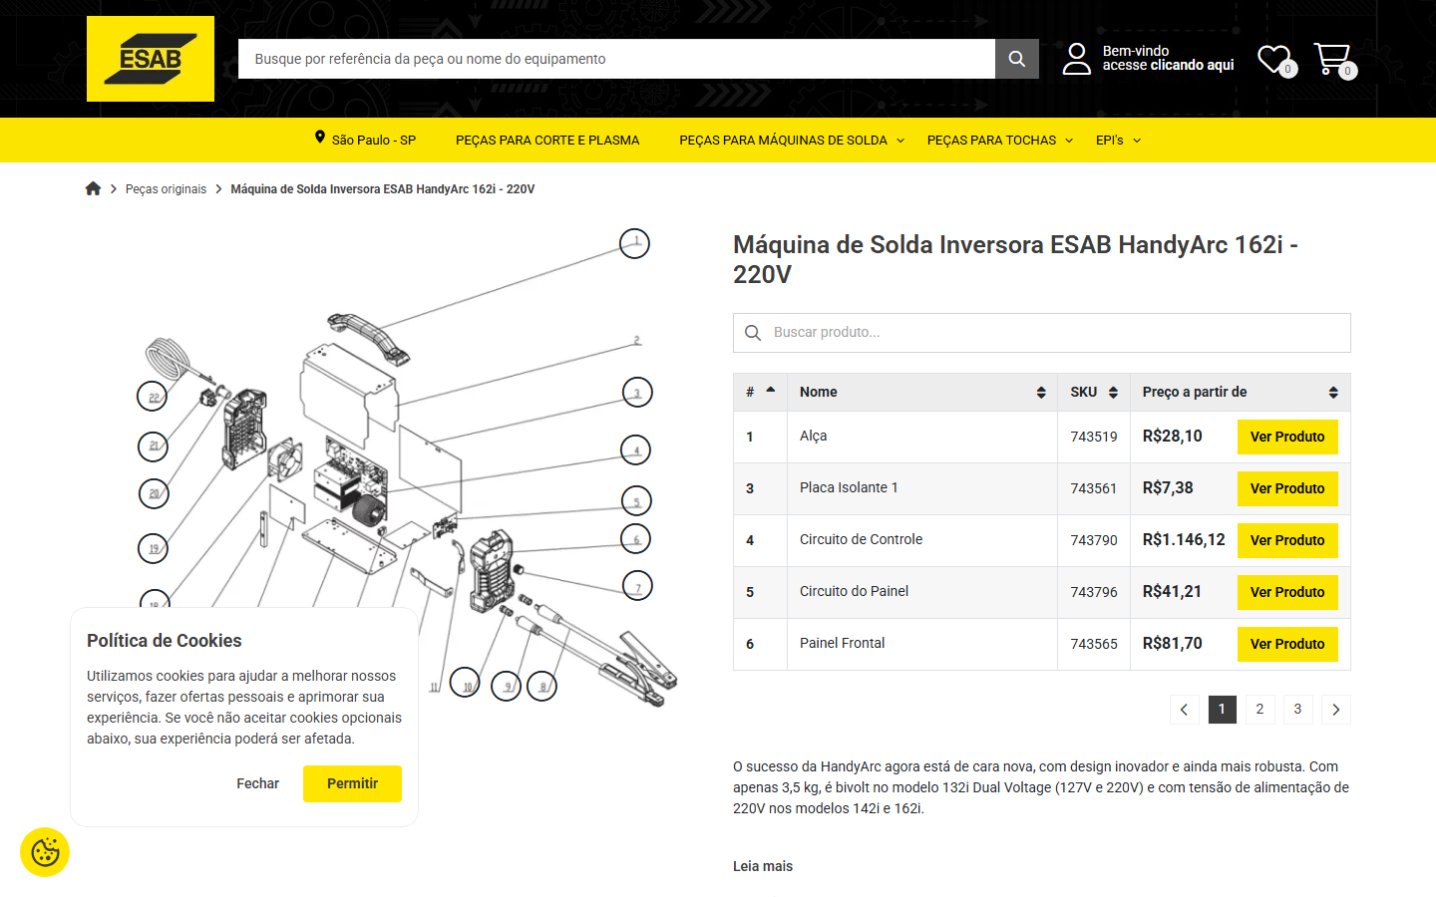The height and width of the screenshot is (897, 1436).
Task: Sort table by # column
Action: (x=760, y=392)
